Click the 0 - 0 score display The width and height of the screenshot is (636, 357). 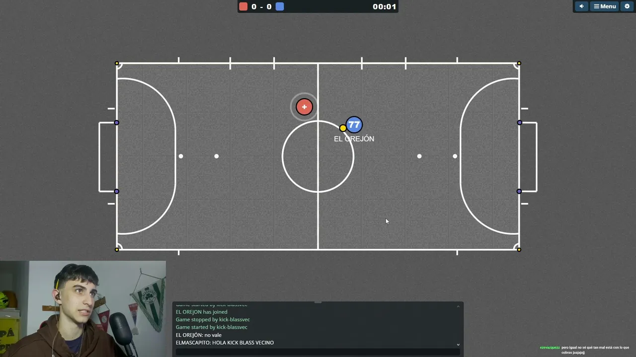pyautogui.click(x=261, y=6)
